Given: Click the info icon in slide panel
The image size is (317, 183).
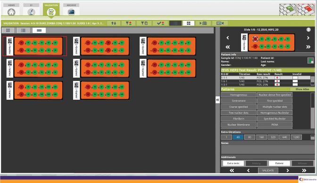Looking at the screenshot, I should pos(309,30).
